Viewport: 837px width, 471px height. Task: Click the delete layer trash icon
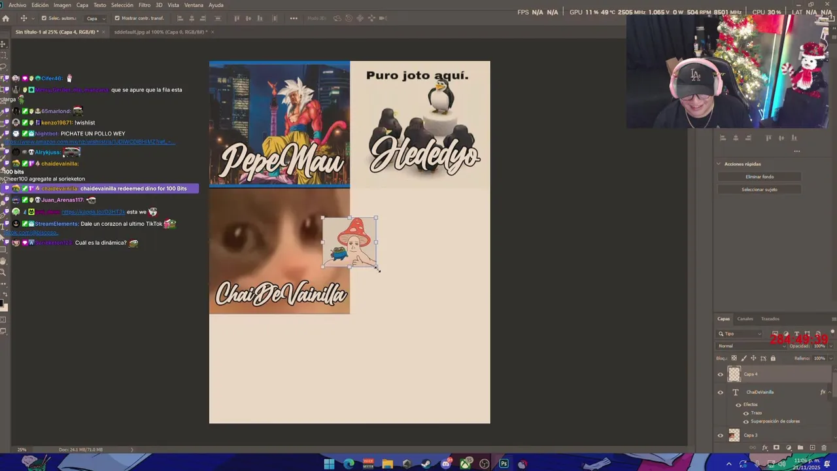click(x=824, y=447)
